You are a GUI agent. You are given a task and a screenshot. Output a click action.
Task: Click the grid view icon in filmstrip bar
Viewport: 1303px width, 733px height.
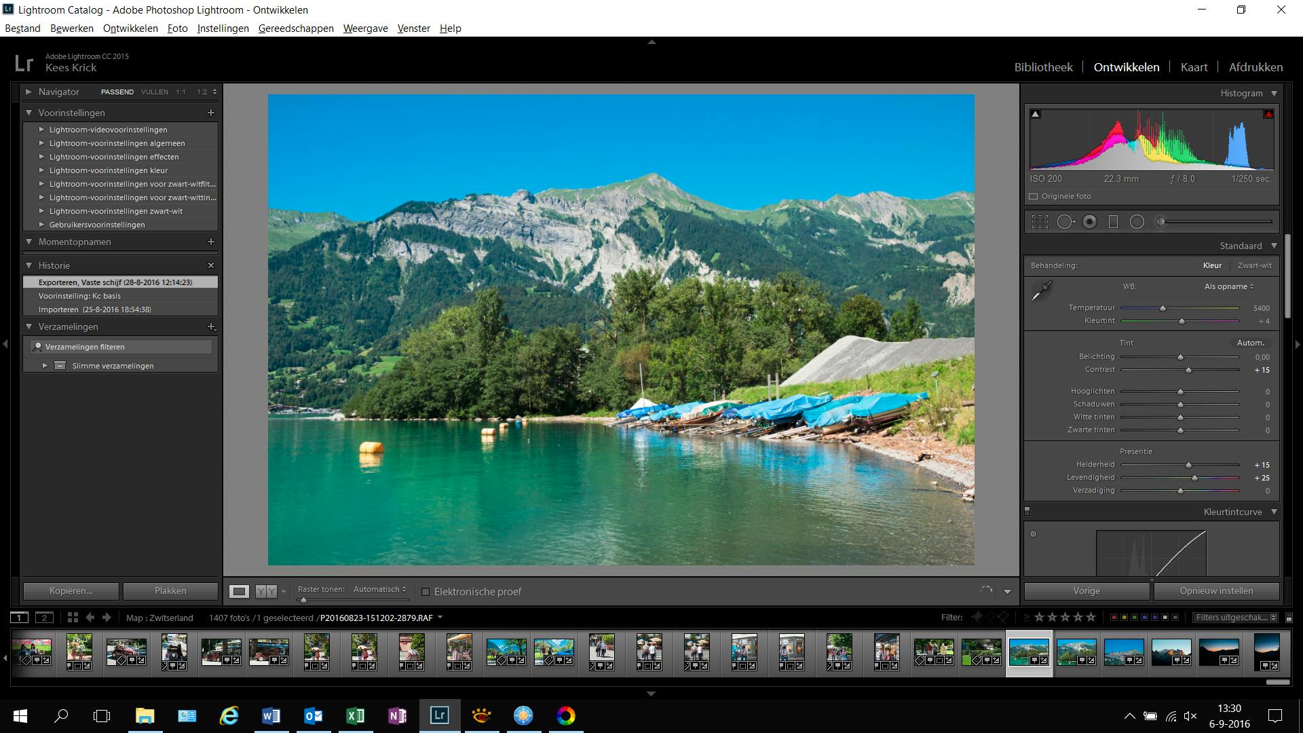73,618
